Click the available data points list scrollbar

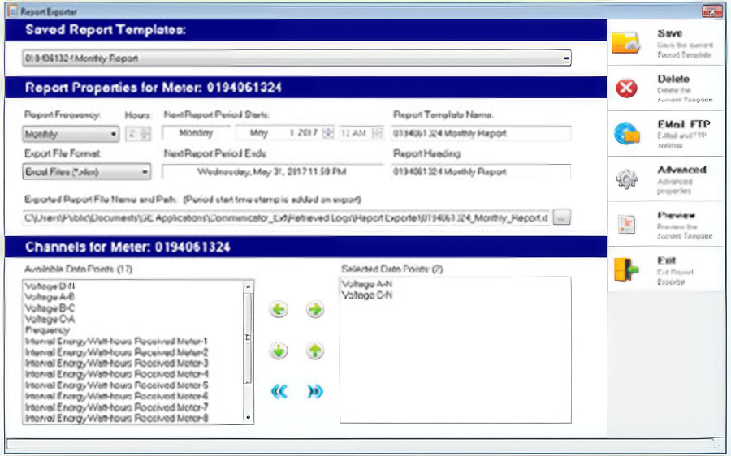248,352
